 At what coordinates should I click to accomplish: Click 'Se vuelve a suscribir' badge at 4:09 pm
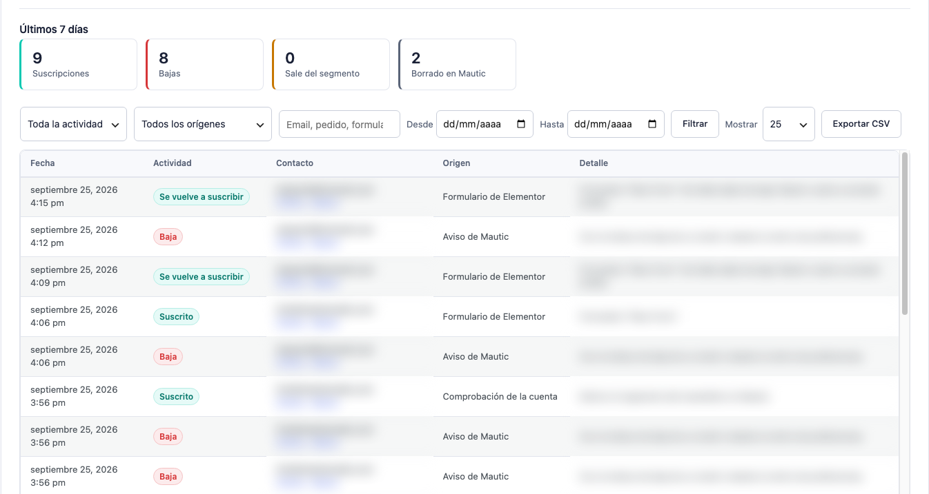coord(202,276)
